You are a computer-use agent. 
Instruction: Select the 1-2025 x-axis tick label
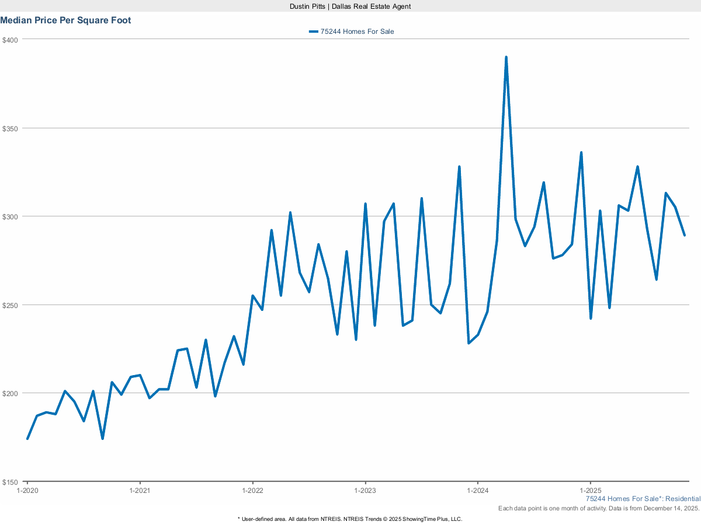coord(591,491)
